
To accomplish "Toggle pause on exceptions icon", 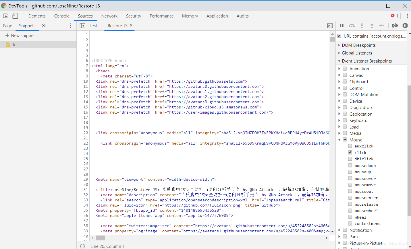I will point(405,26).
